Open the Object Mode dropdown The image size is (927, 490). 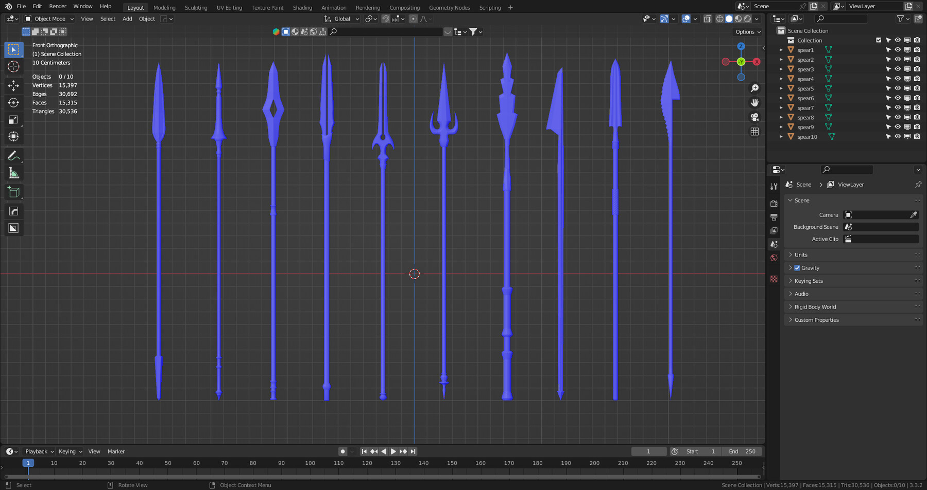(49, 19)
